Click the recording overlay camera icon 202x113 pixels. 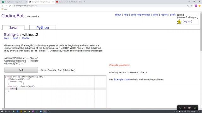pyautogui.click(x=190, y=108)
